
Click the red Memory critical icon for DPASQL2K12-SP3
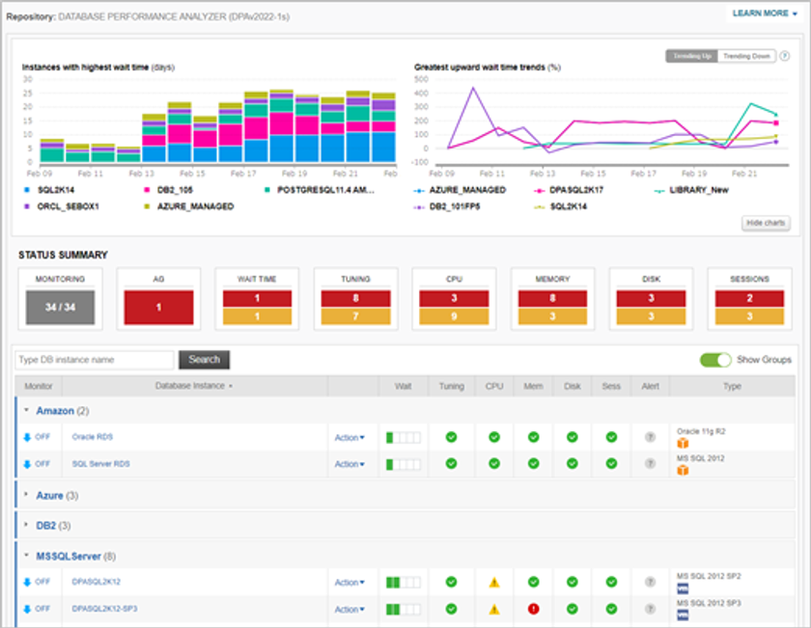click(x=533, y=609)
